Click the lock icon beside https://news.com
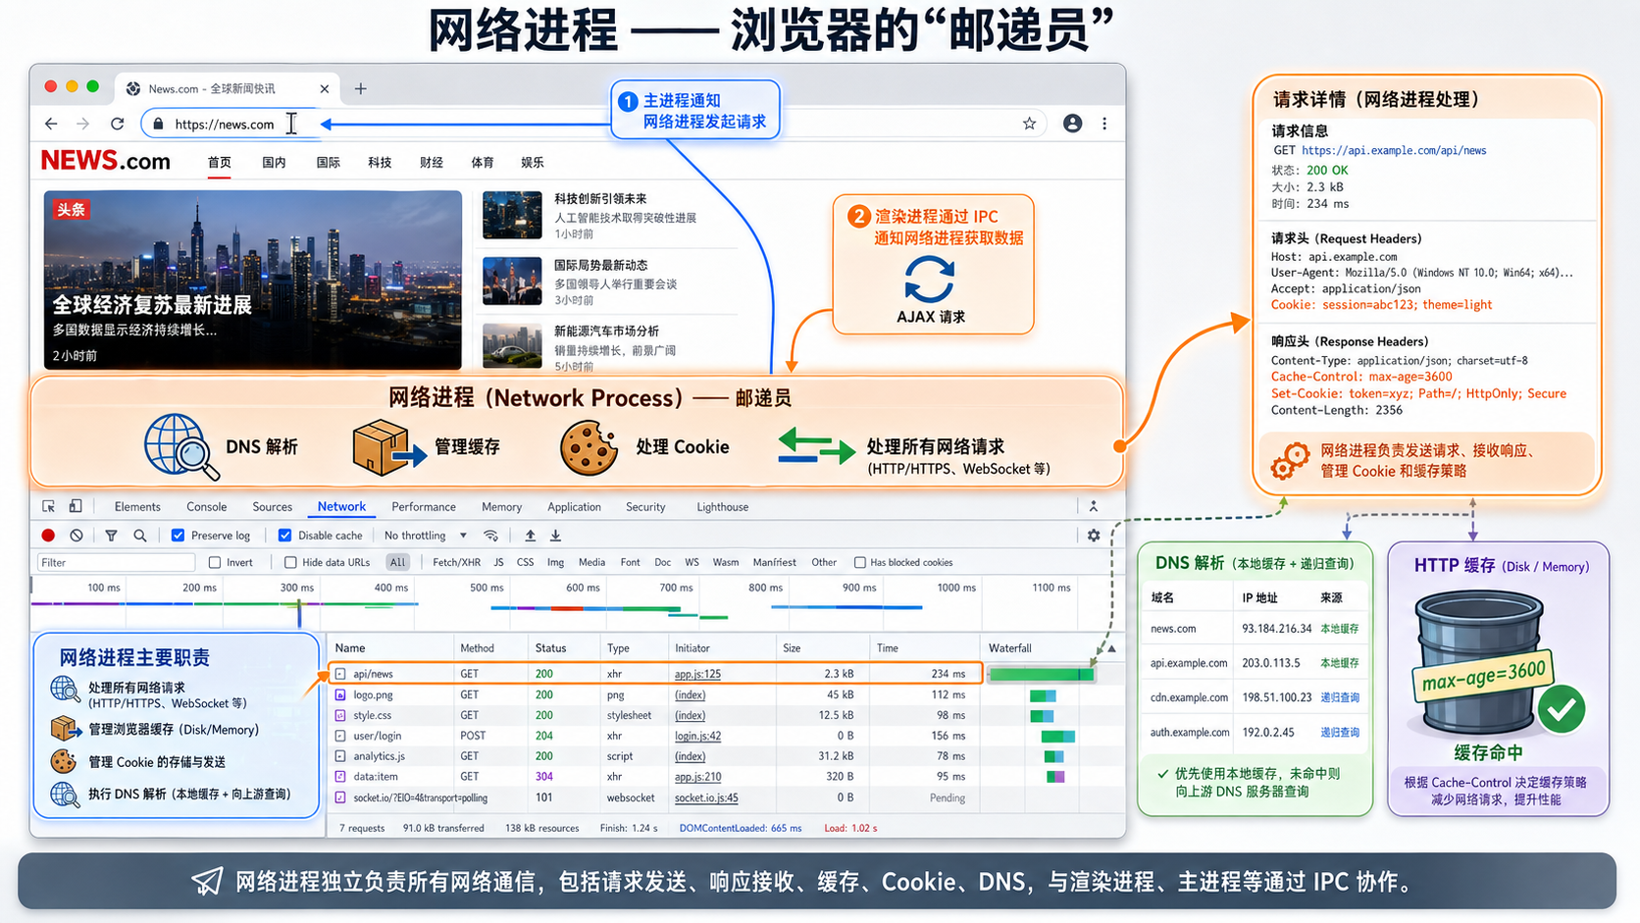The image size is (1640, 923). (159, 124)
